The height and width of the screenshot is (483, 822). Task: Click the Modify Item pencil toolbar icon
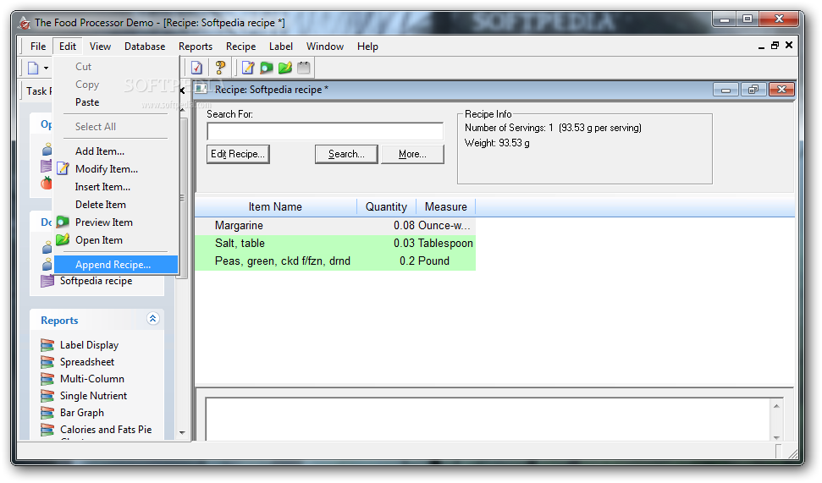click(x=247, y=68)
